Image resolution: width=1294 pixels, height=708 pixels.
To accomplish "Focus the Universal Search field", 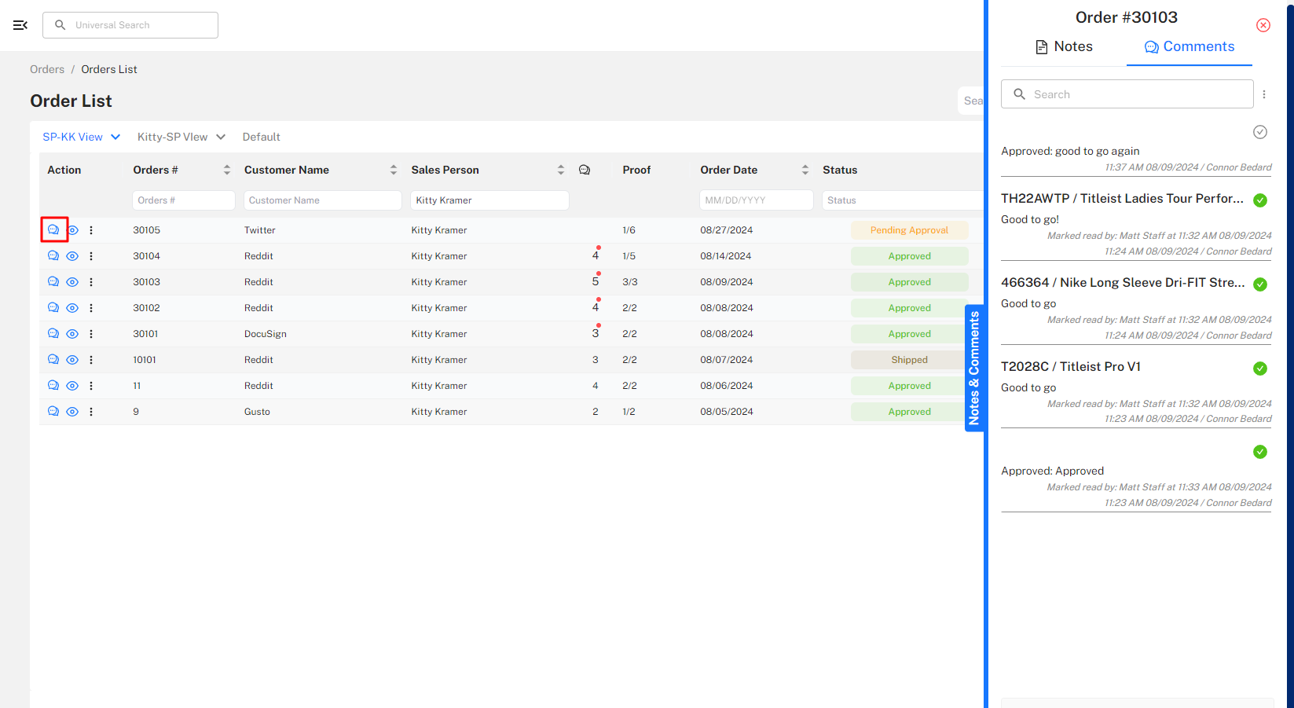I will point(130,25).
